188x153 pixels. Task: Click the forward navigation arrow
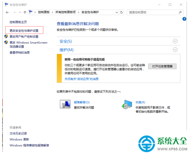[14, 13]
